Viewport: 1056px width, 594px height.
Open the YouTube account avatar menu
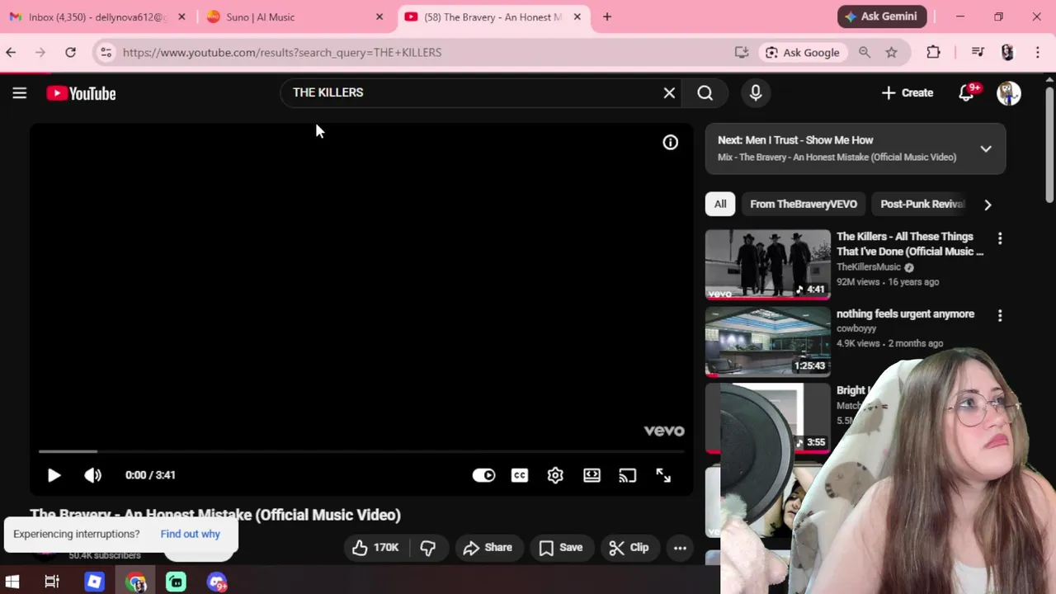(x=1009, y=93)
